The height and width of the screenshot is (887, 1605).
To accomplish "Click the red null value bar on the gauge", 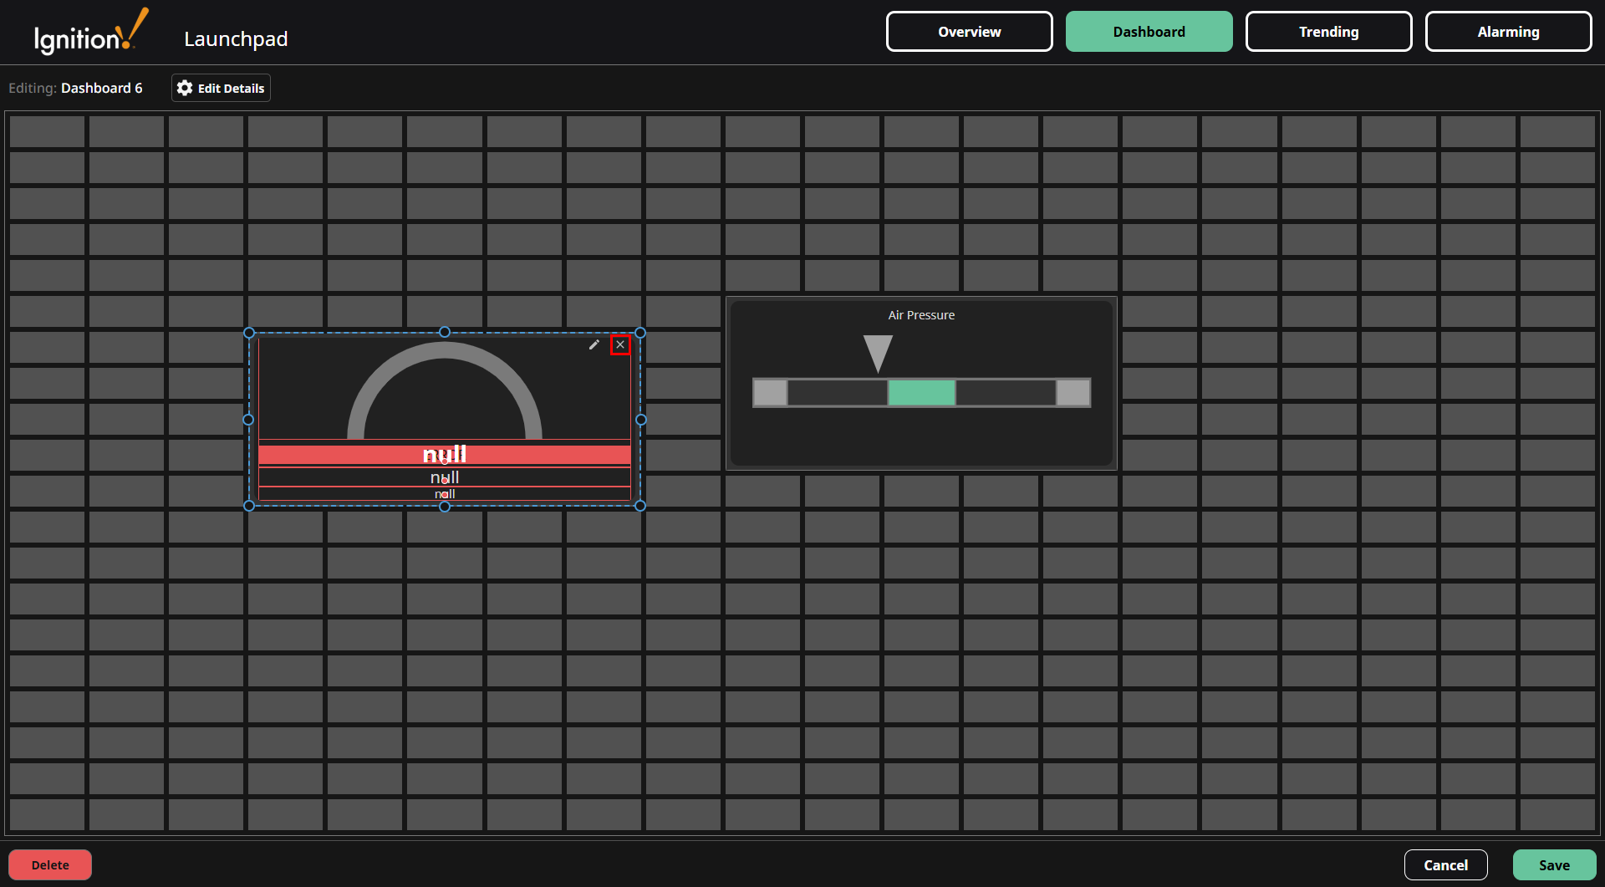I will tap(446, 454).
